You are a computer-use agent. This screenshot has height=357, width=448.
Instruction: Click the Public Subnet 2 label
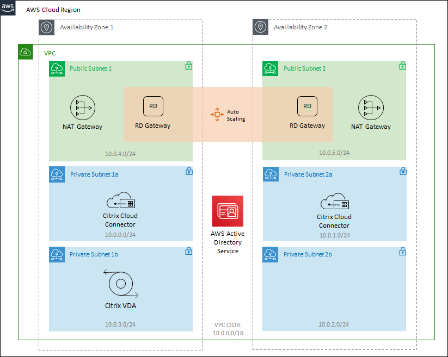[304, 68]
